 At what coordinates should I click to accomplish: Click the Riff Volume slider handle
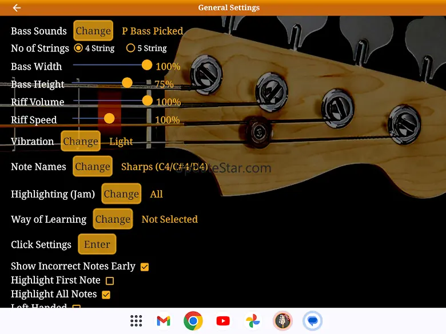click(148, 100)
